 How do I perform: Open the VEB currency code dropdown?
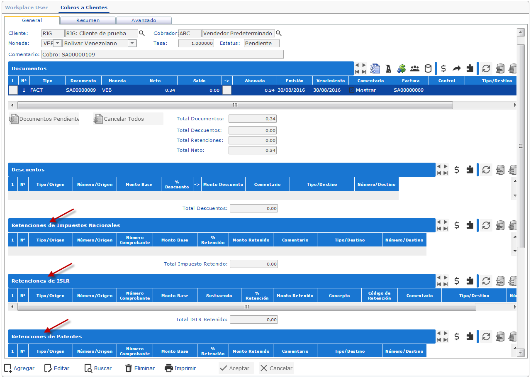pyautogui.click(x=57, y=43)
